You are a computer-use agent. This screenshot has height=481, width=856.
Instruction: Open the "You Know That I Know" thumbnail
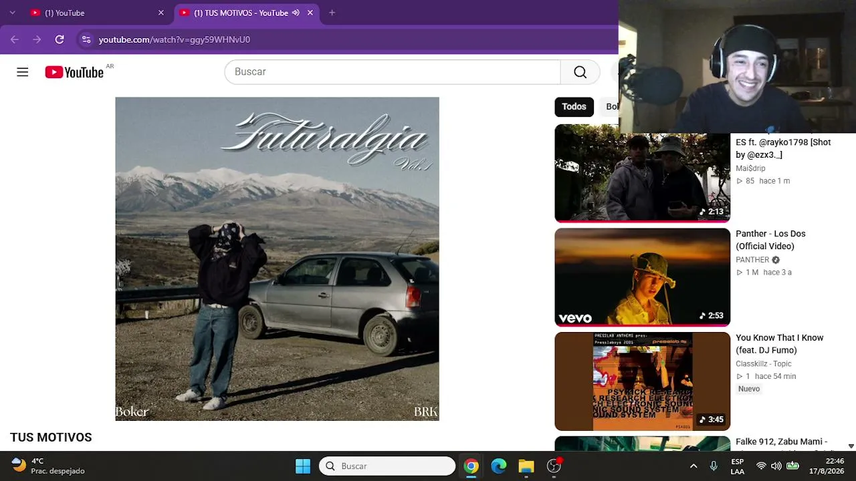coord(643,381)
